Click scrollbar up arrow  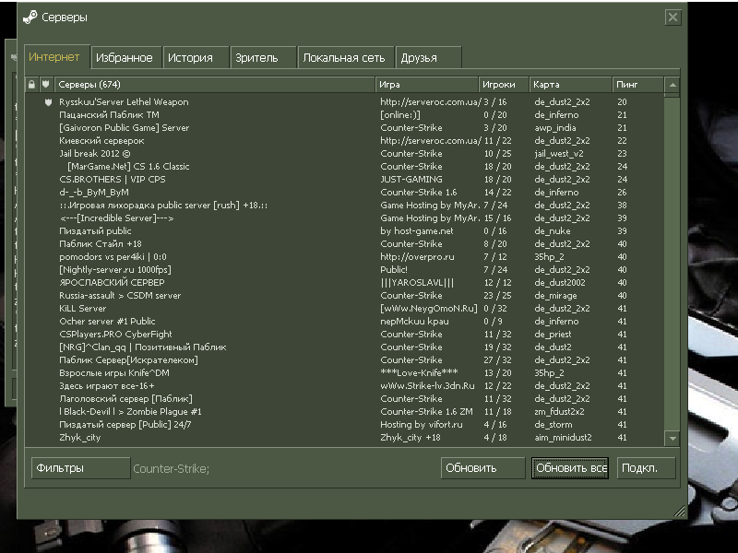[x=673, y=85]
